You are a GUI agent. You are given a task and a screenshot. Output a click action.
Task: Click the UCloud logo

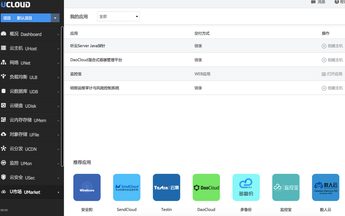16,4
